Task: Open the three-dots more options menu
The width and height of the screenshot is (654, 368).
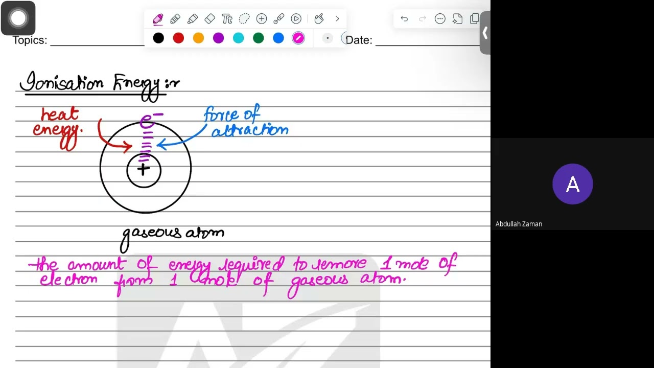Action: pyautogui.click(x=440, y=19)
